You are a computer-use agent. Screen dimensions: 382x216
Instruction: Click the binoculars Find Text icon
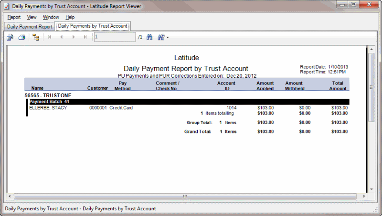(x=149, y=37)
